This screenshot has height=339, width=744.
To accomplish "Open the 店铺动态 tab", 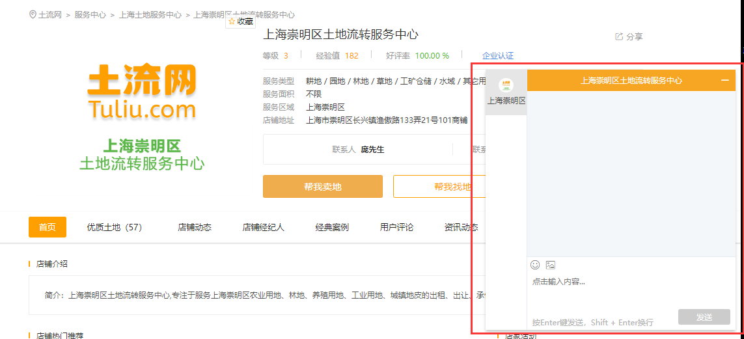I will pyautogui.click(x=195, y=227).
